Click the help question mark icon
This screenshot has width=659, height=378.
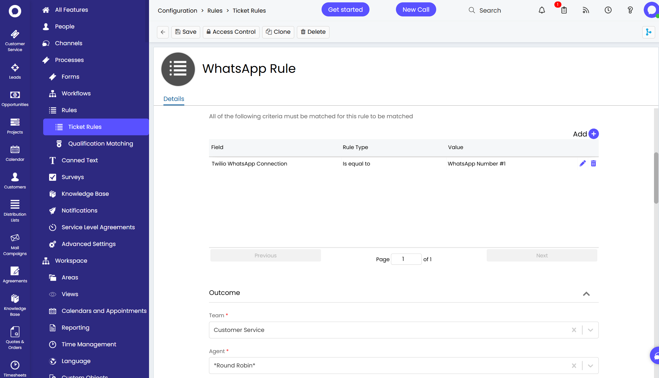630,10
